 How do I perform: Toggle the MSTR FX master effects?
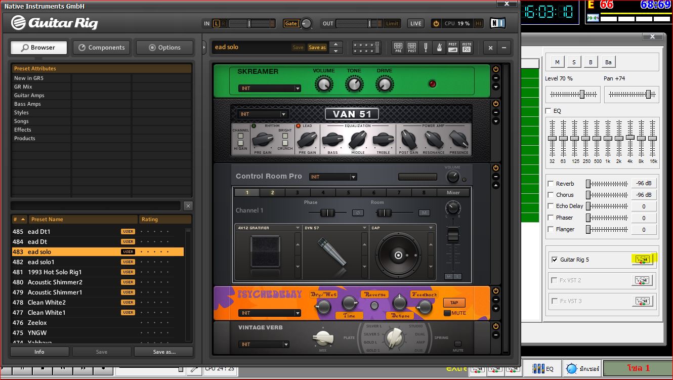pos(467,47)
